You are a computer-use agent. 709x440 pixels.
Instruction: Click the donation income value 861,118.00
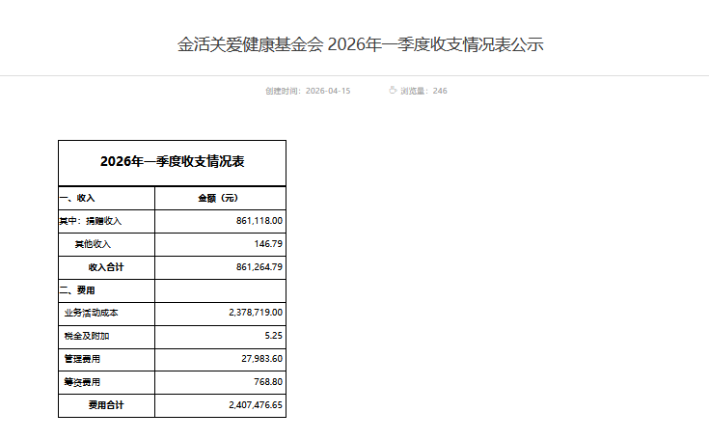[x=259, y=221]
